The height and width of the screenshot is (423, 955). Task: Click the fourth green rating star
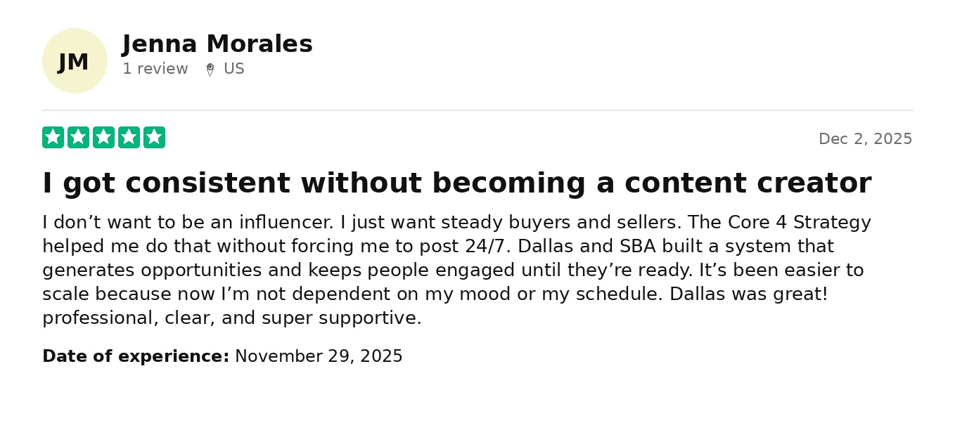point(129,138)
